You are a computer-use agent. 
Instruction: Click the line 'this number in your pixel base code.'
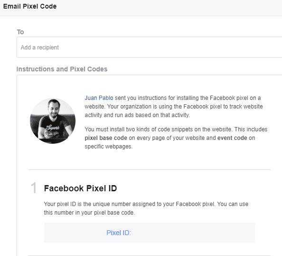coord(89,213)
